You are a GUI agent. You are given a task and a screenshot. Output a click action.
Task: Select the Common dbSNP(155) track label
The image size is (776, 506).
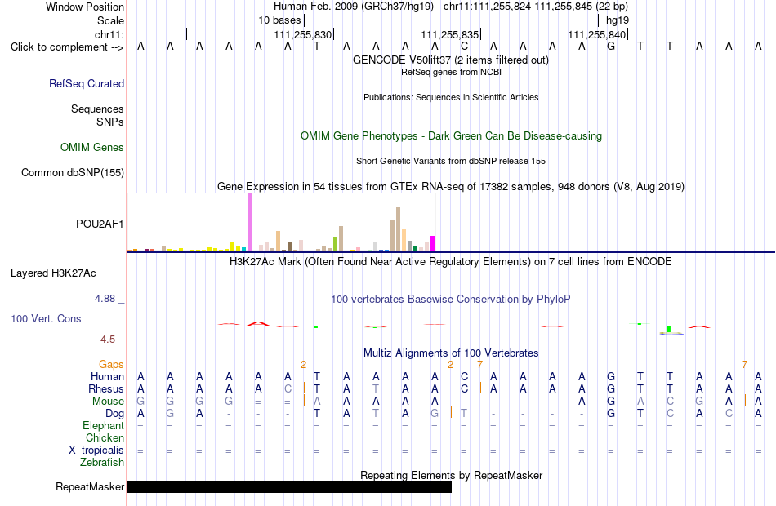point(73,173)
